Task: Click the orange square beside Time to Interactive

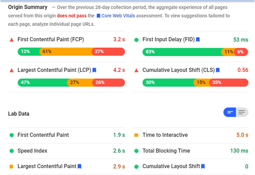Action: tap(136, 135)
